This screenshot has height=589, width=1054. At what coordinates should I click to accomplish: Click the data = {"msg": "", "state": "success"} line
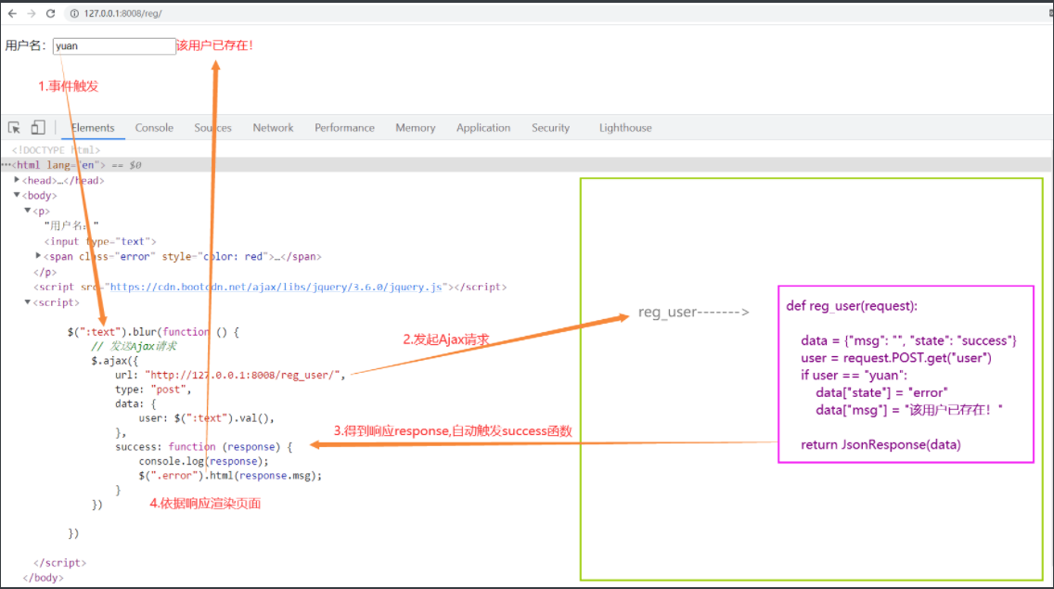tap(909, 341)
